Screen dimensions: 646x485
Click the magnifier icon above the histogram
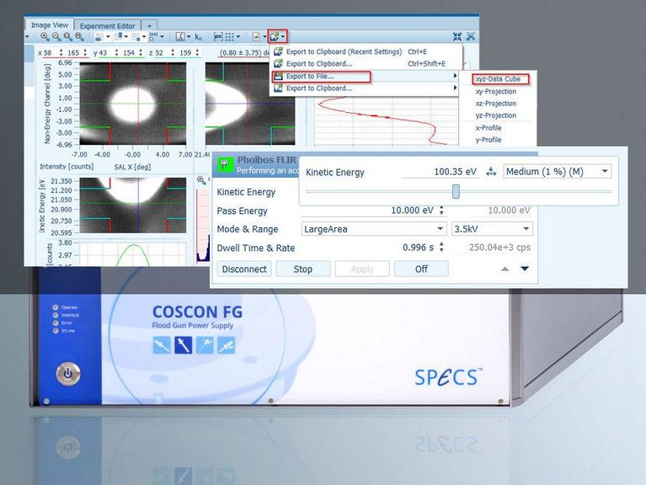tap(201, 180)
